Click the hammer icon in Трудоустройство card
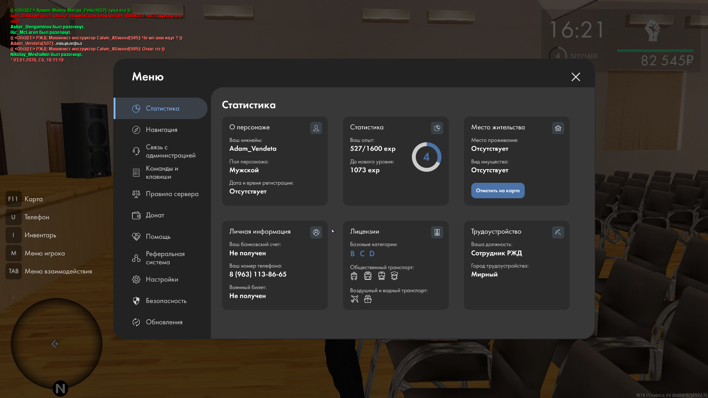708x398 pixels. click(x=558, y=232)
